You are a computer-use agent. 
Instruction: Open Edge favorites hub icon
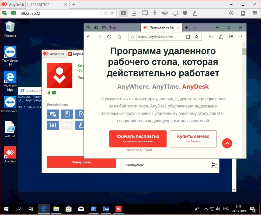click(x=211, y=37)
